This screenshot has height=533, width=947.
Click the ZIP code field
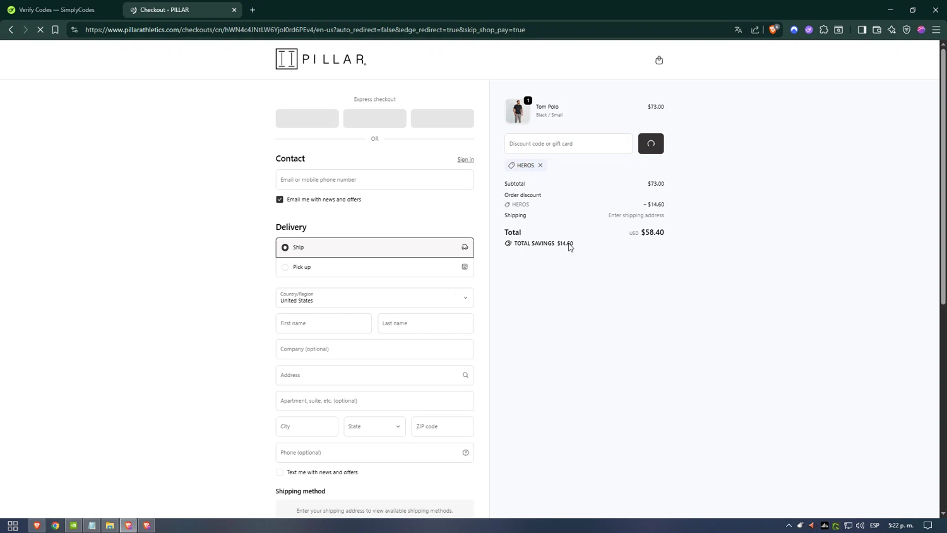(x=442, y=426)
